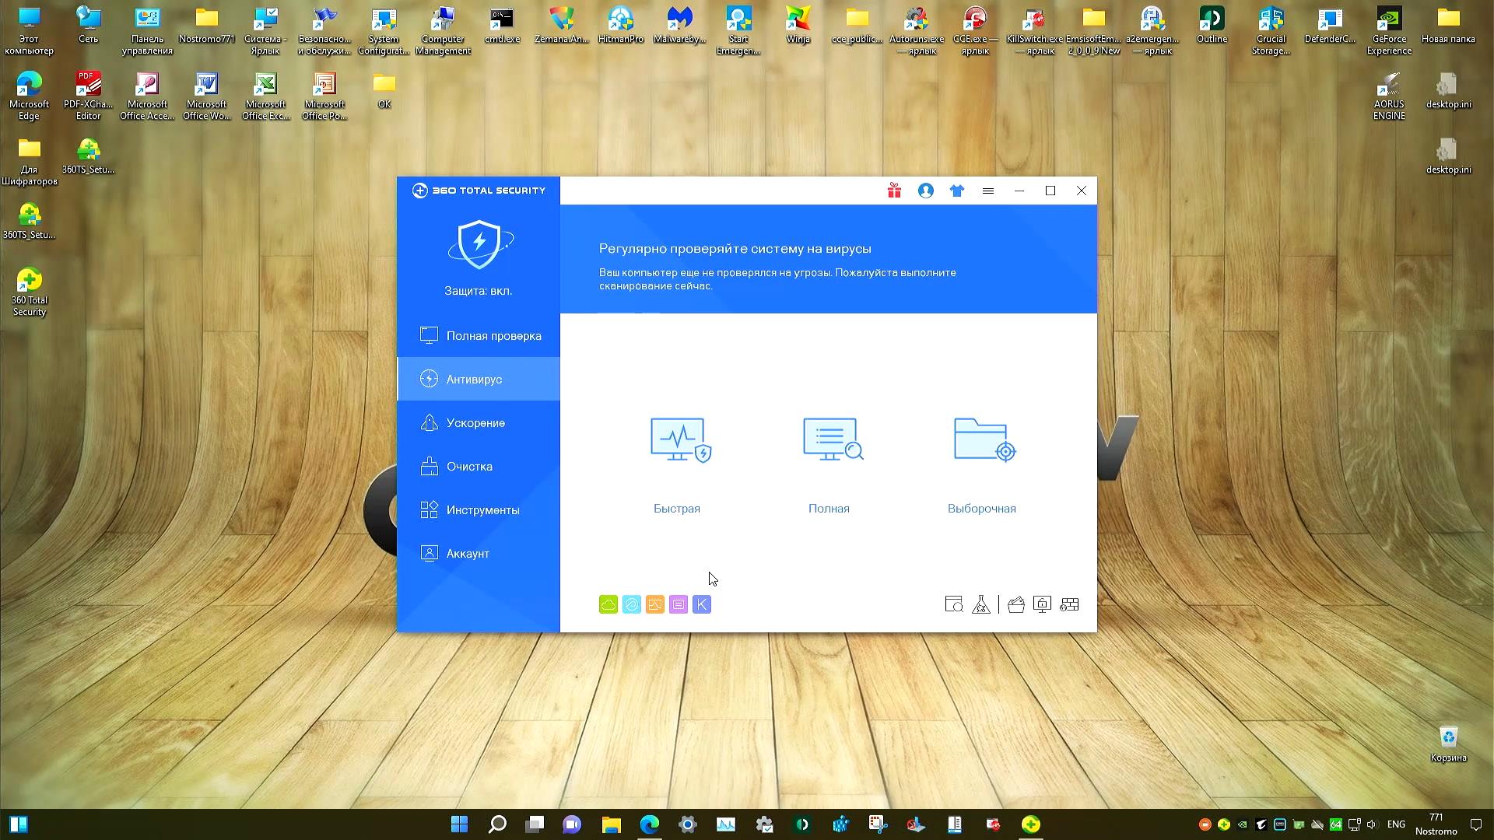Click the purple Bitdefender engine swatch
The width and height of the screenshot is (1494, 840).
tap(678, 604)
